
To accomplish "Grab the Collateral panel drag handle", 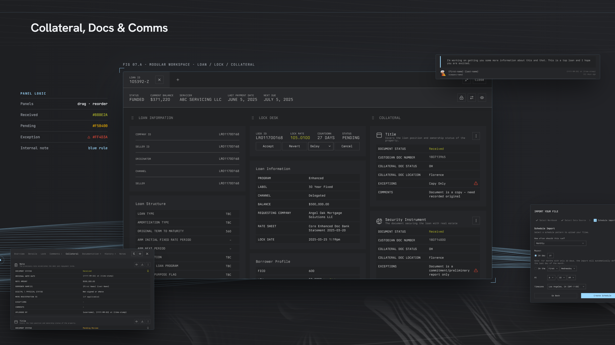I will [x=373, y=118].
